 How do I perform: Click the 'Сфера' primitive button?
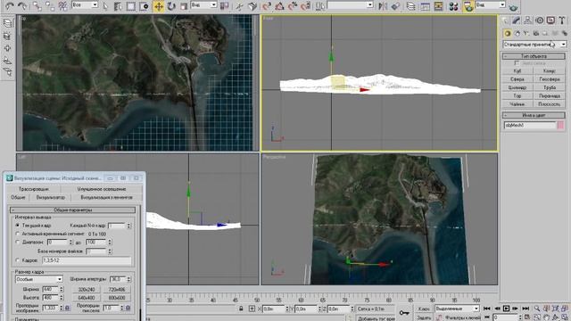(517, 79)
